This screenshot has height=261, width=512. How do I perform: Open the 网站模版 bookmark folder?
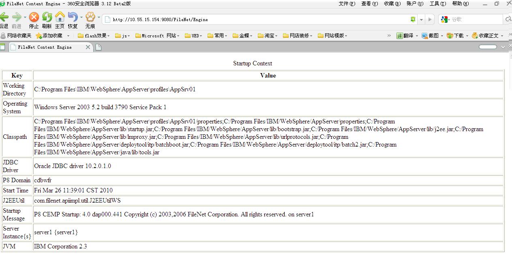332,36
